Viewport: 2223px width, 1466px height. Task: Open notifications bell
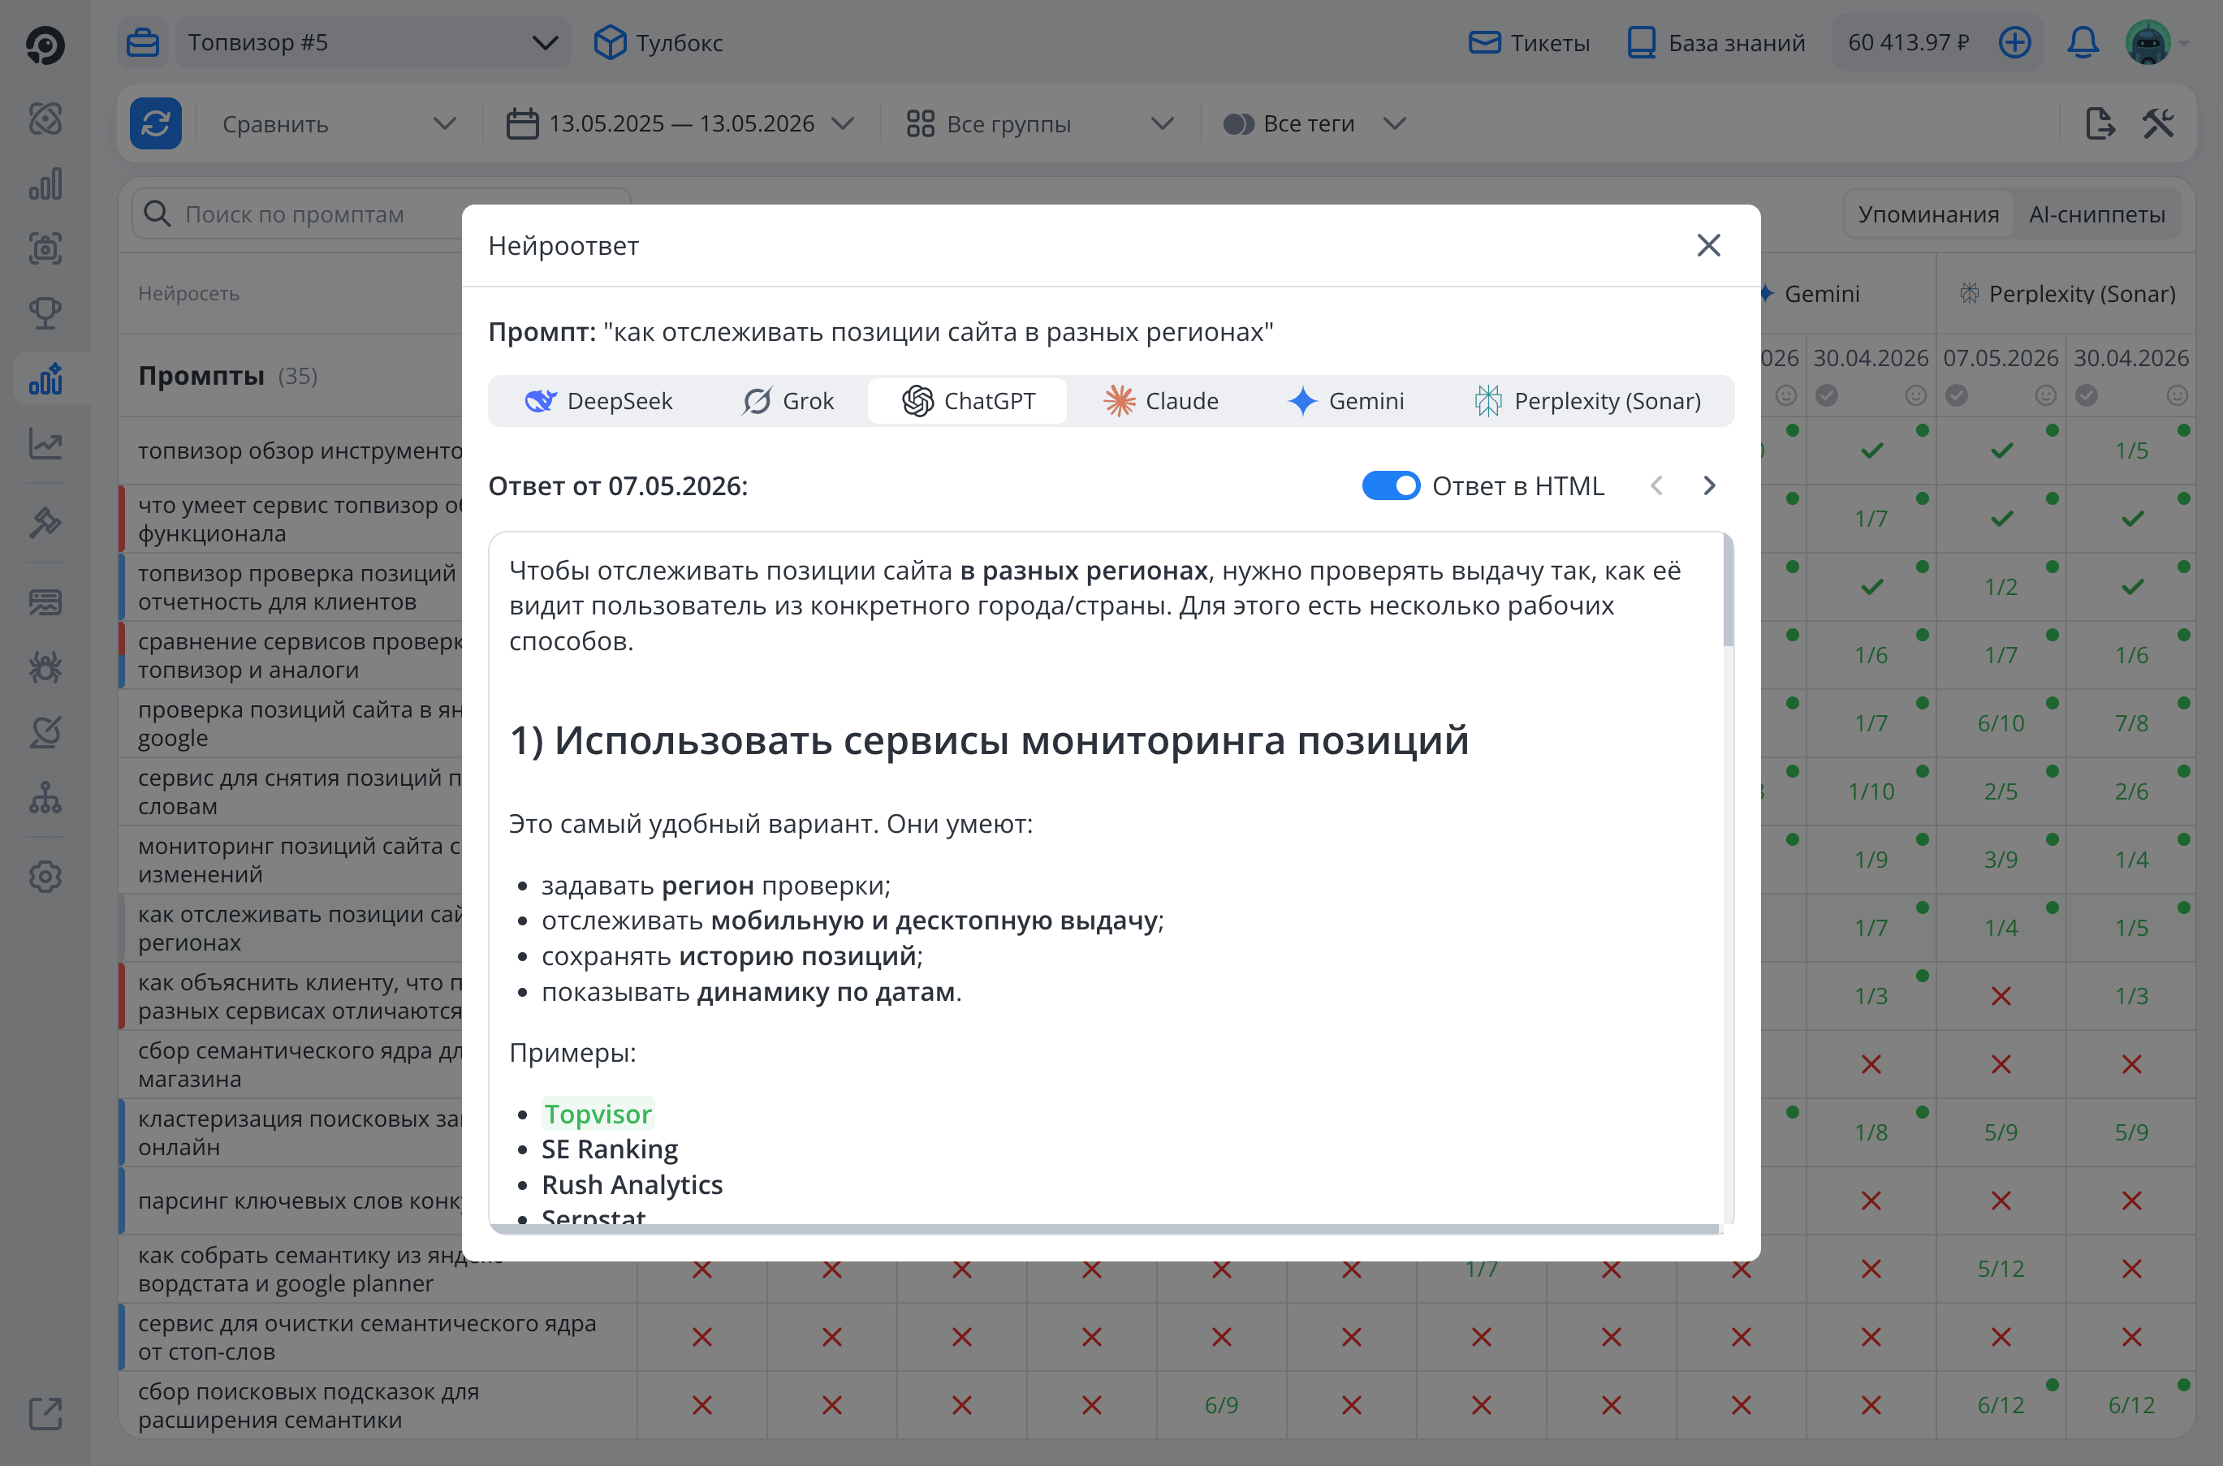coord(2083,43)
